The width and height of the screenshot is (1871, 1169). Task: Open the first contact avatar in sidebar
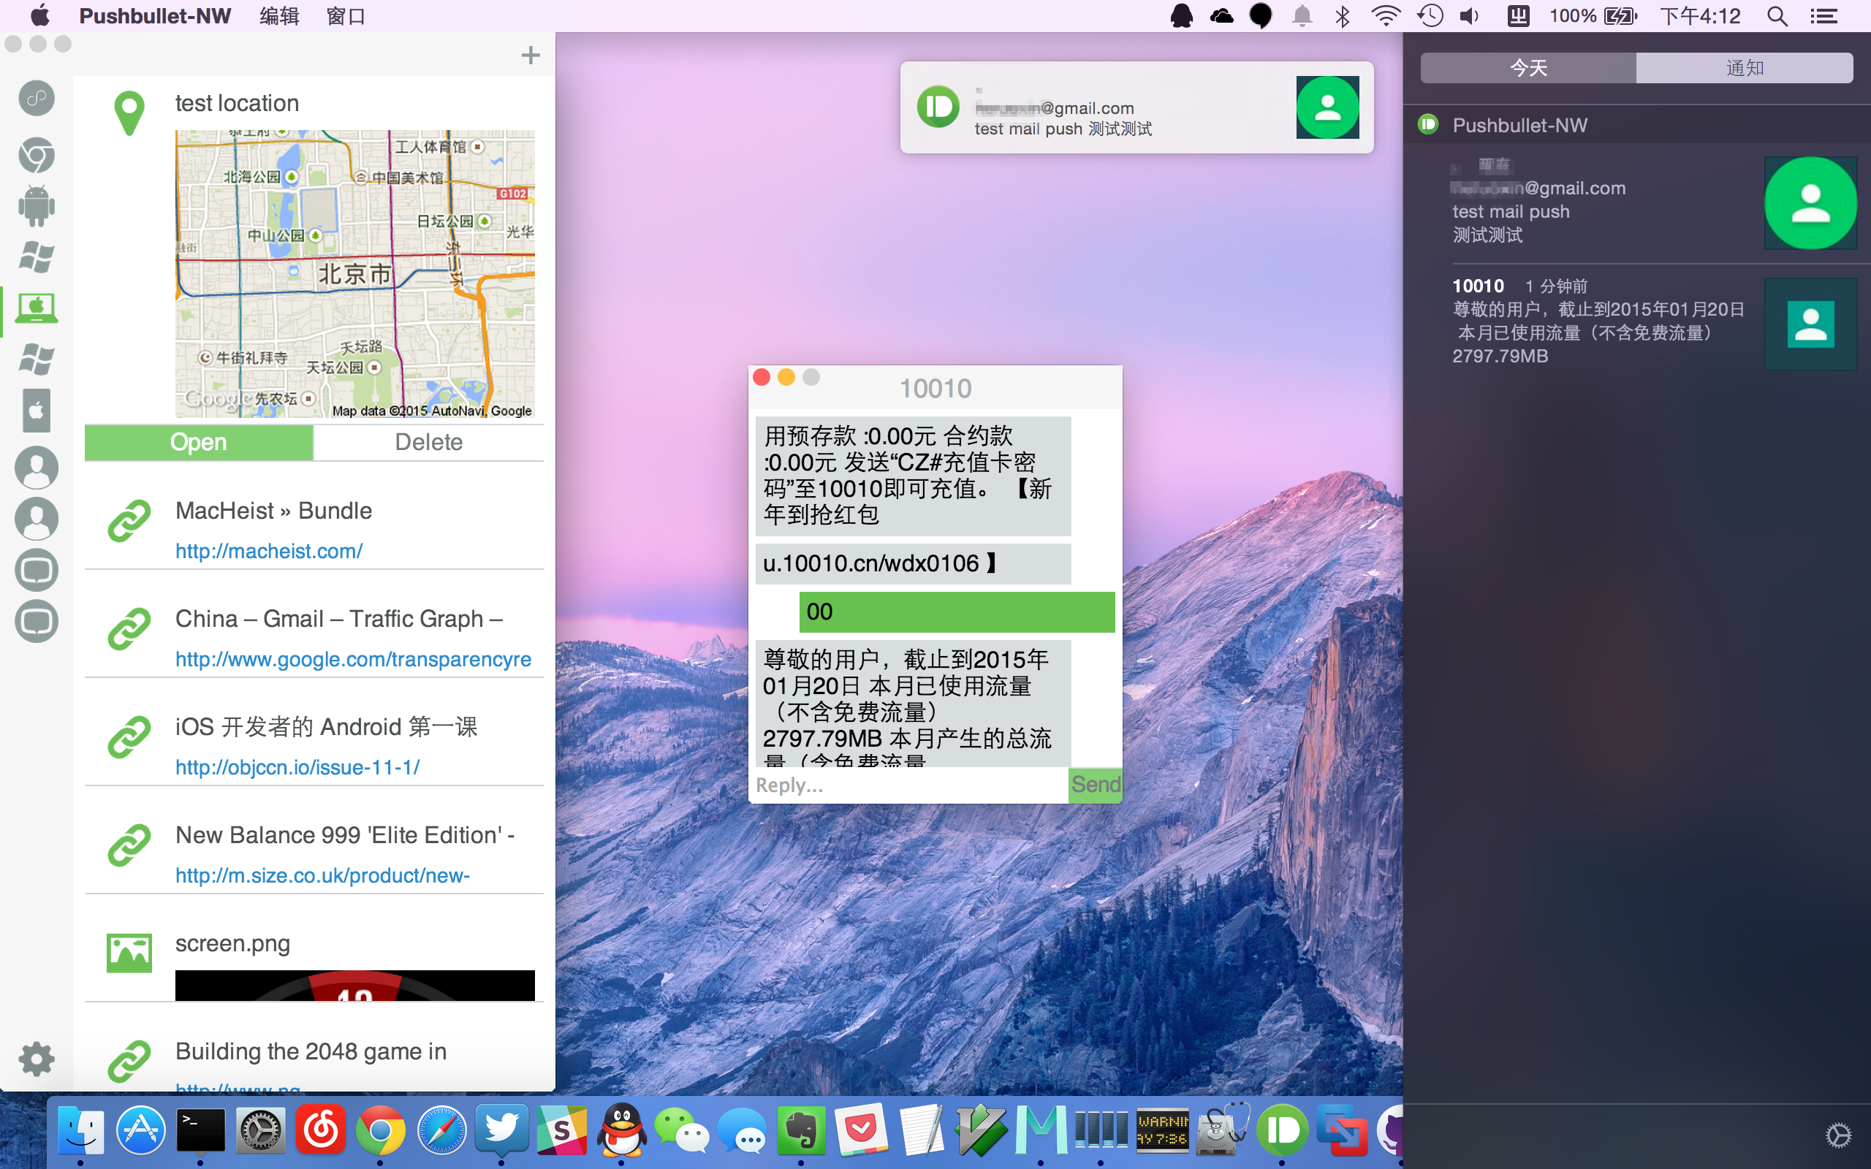(x=37, y=467)
